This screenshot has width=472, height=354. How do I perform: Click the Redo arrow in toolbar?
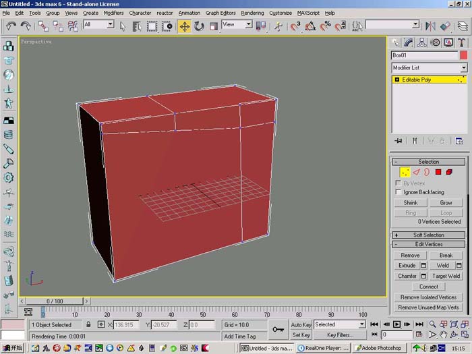26,26
